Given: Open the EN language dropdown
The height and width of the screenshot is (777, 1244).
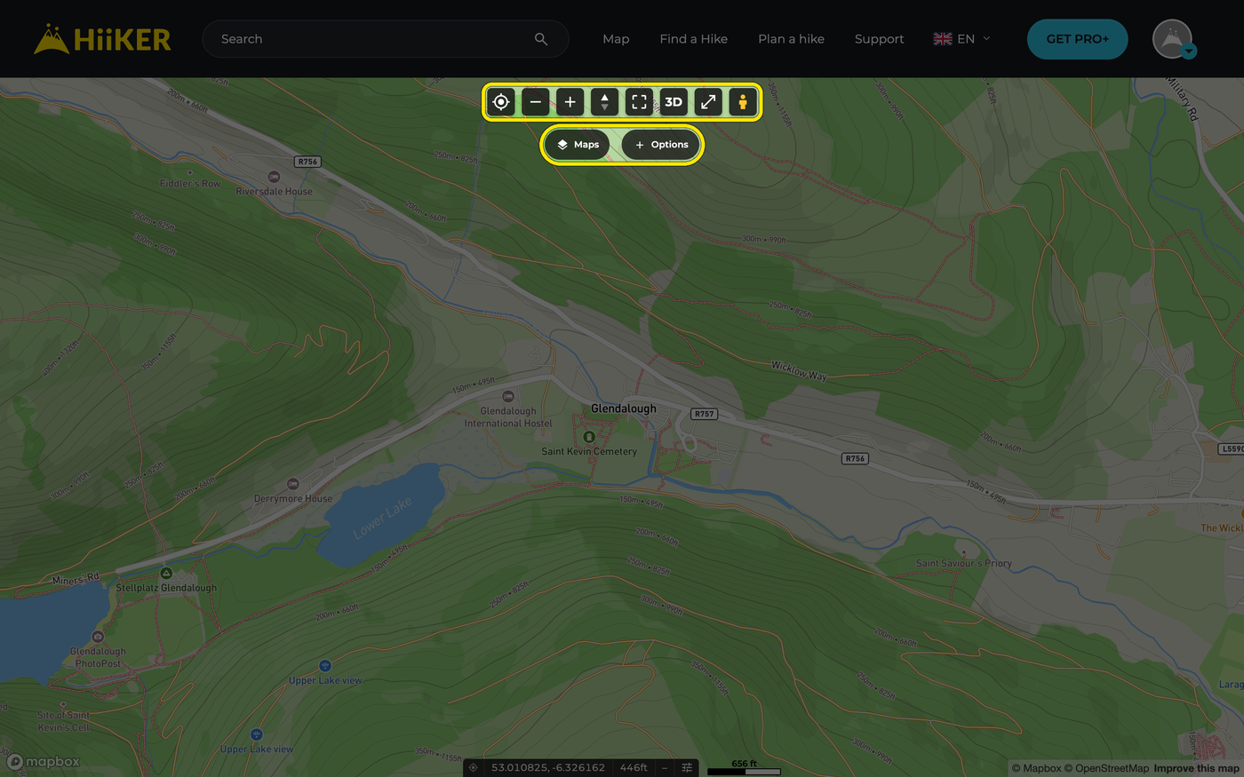Looking at the screenshot, I should pyautogui.click(x=962, y=39).
